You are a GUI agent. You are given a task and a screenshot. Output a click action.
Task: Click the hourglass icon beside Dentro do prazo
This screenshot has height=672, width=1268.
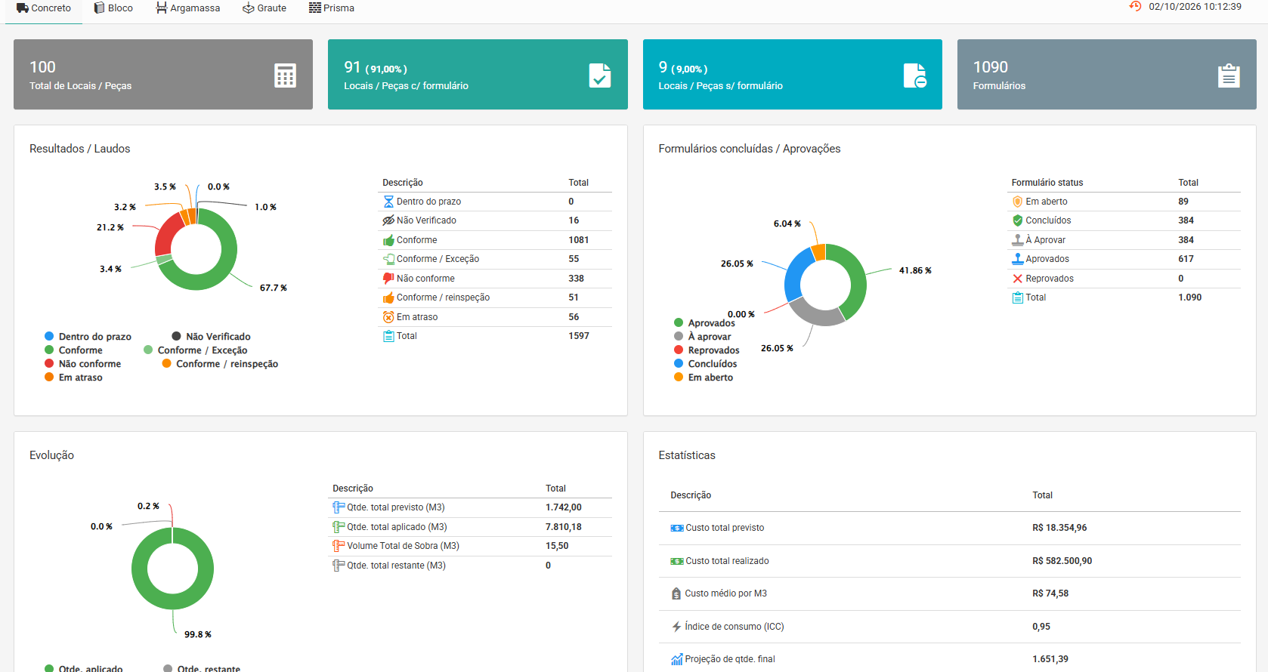[x=388, y=202]
